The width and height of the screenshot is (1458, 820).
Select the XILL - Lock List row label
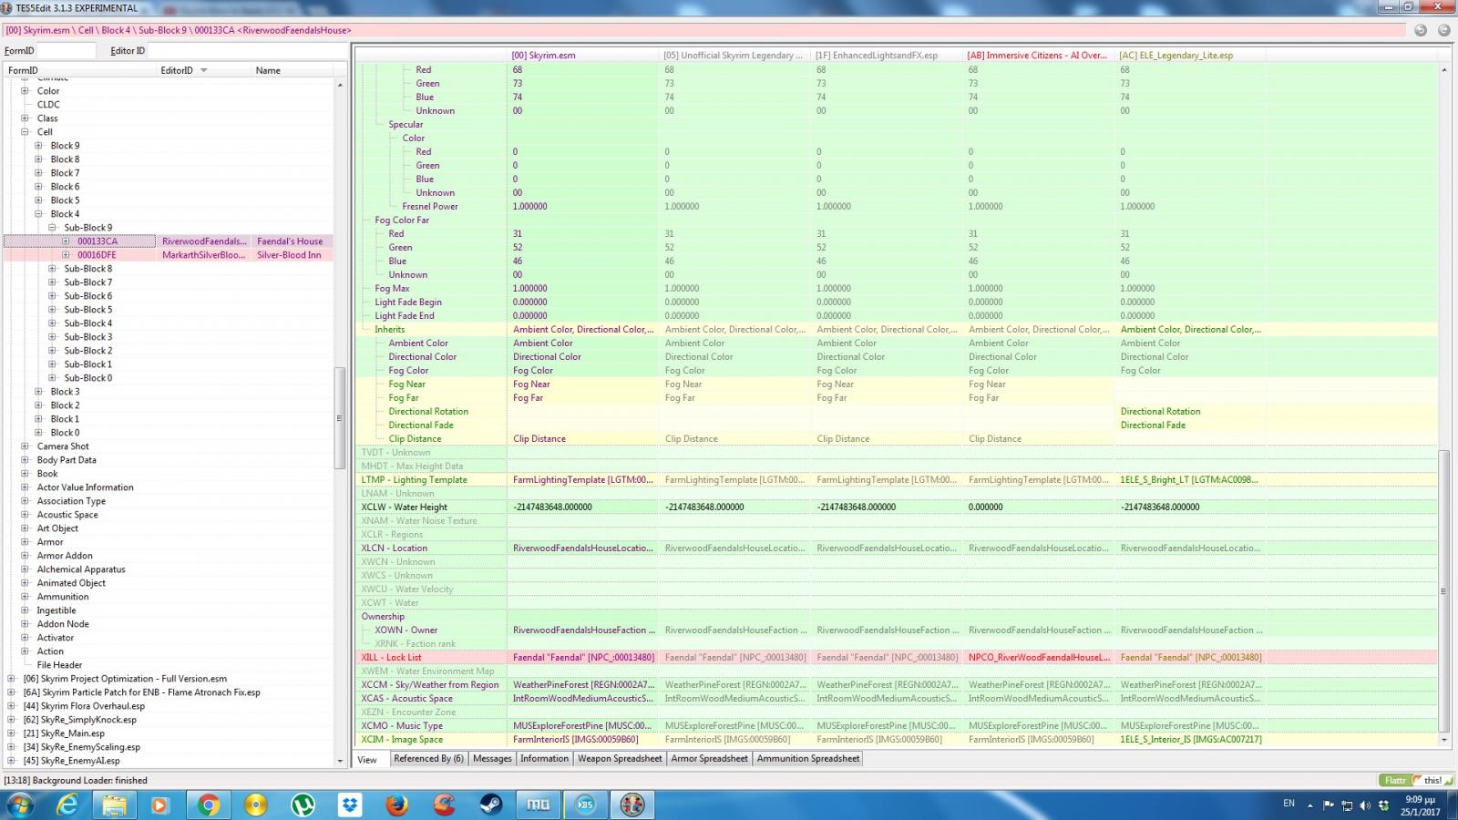[x=391, y=657]
